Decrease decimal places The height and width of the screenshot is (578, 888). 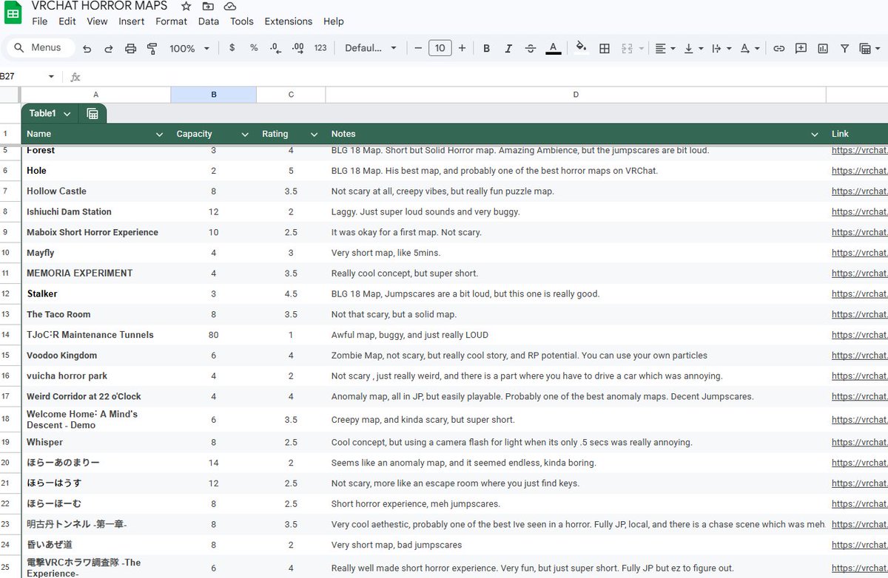(x=275, y=48)
